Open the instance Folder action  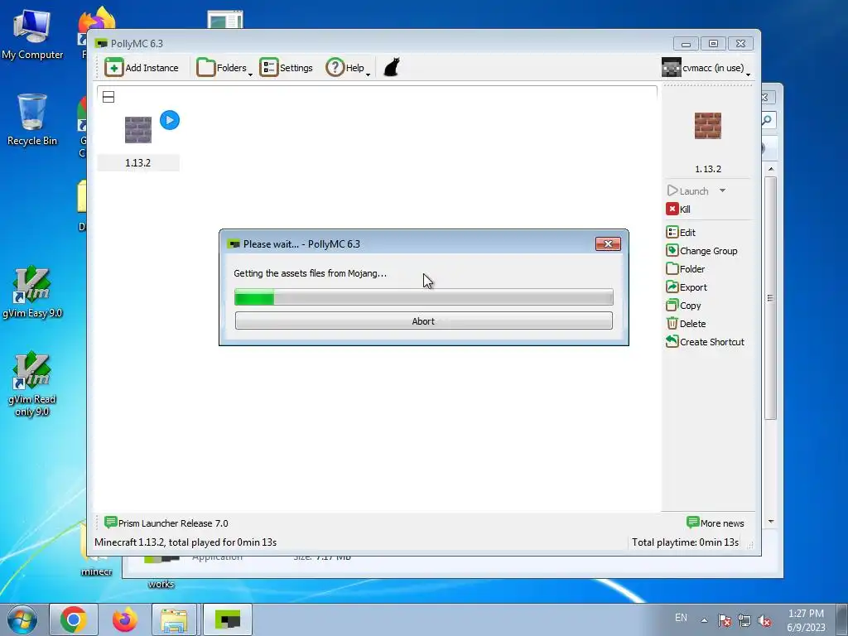(685, 269)
